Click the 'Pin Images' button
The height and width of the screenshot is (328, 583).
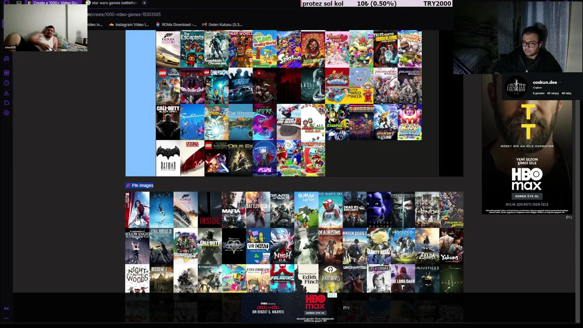[140, 185]
